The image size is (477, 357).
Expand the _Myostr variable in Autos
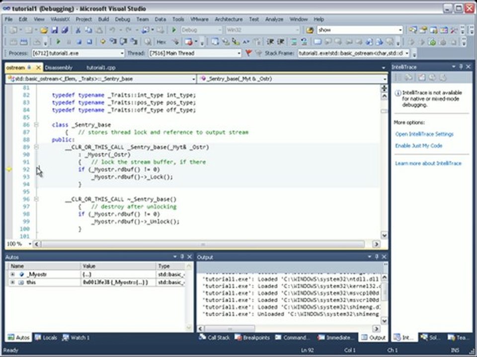pyautogui.click(x=12, y=274)
